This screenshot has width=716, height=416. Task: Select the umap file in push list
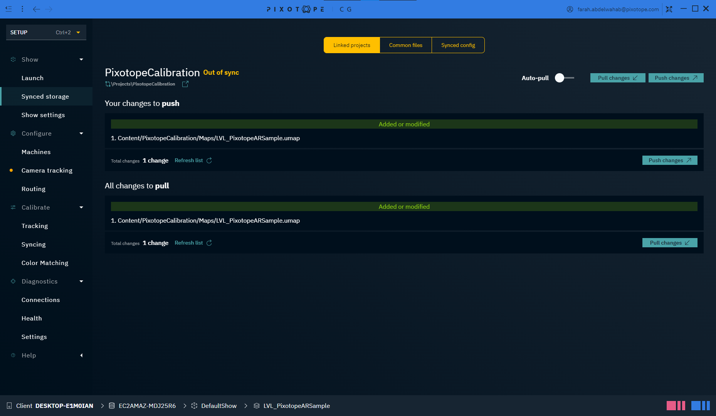[205, 138]
